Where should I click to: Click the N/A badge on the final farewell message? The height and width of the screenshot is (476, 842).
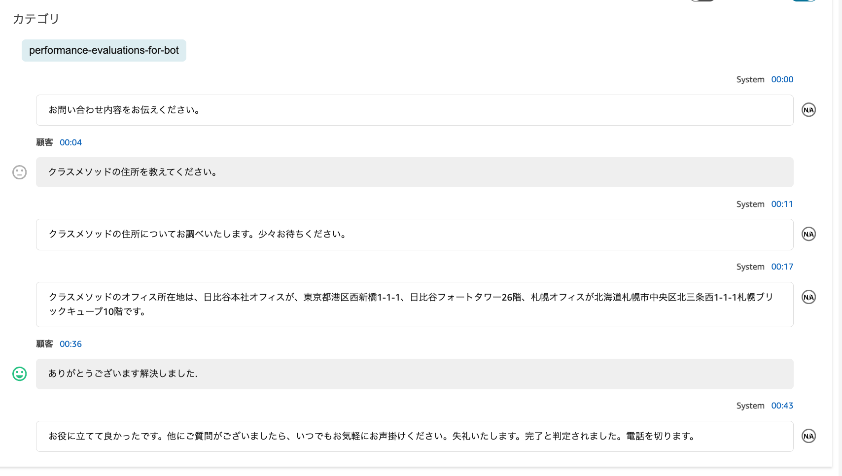point(808,436)
